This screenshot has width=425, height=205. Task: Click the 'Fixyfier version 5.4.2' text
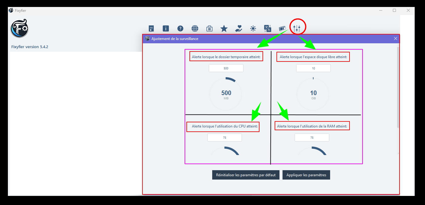pyautogui.click(x=30, y=47)
